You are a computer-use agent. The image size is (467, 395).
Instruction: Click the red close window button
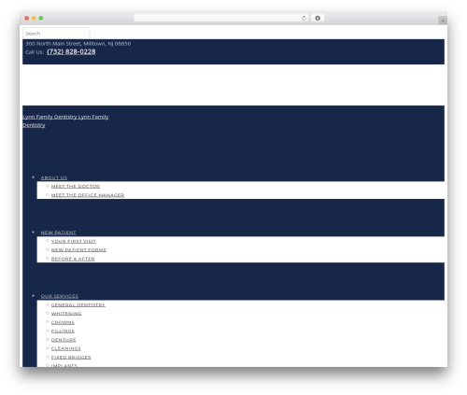(27, 18)
